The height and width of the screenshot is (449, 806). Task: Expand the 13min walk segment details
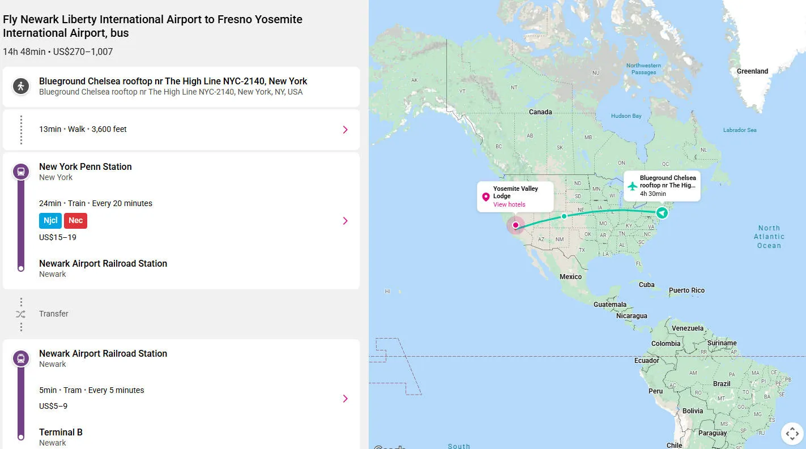[345, 130]
